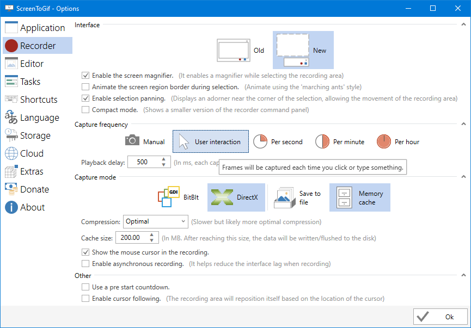Decrease Playback delay with down arrow
Screen dimensions: 471x328
(163, 165)
